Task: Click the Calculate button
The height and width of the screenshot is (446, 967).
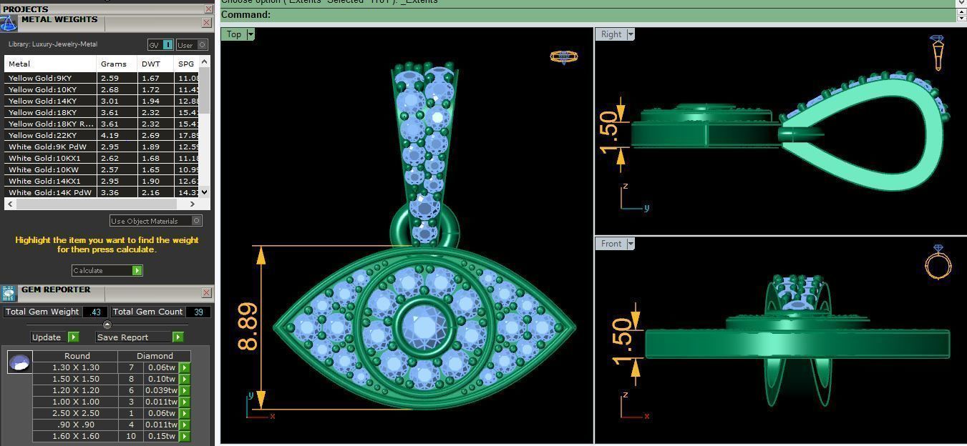Action: tap(107, 270)
